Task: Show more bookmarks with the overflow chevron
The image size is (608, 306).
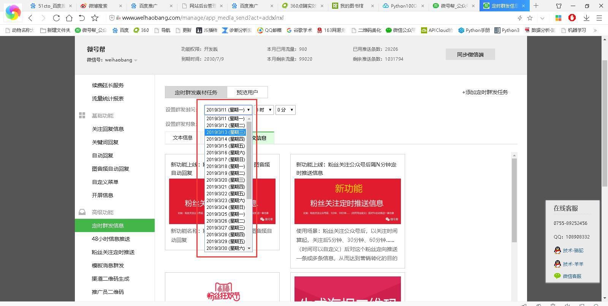Action: point(595,30)
